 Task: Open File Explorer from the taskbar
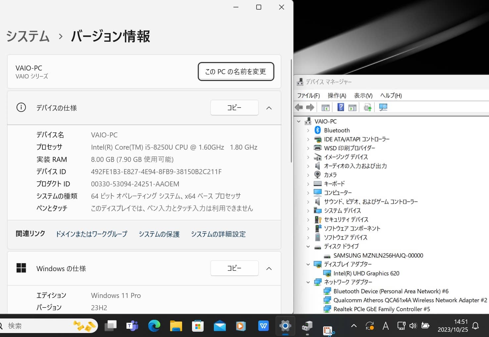pyautogui.click(x=176, y=326)
